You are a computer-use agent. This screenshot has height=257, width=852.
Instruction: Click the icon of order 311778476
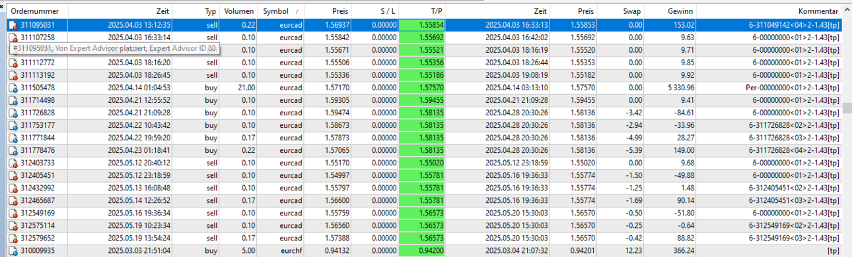13,150
